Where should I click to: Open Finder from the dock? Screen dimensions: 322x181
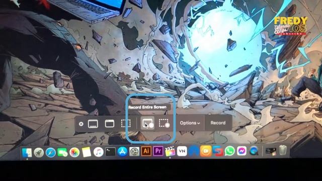coord(27,152)
